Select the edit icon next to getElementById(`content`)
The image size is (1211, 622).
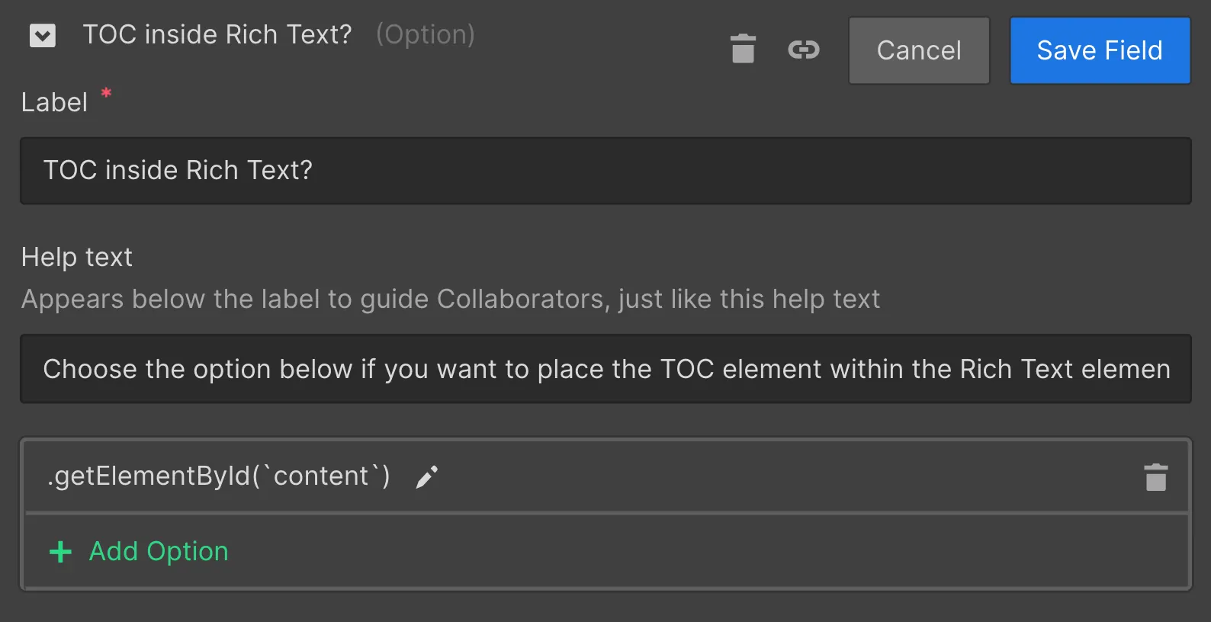click(x=426, y=476)
